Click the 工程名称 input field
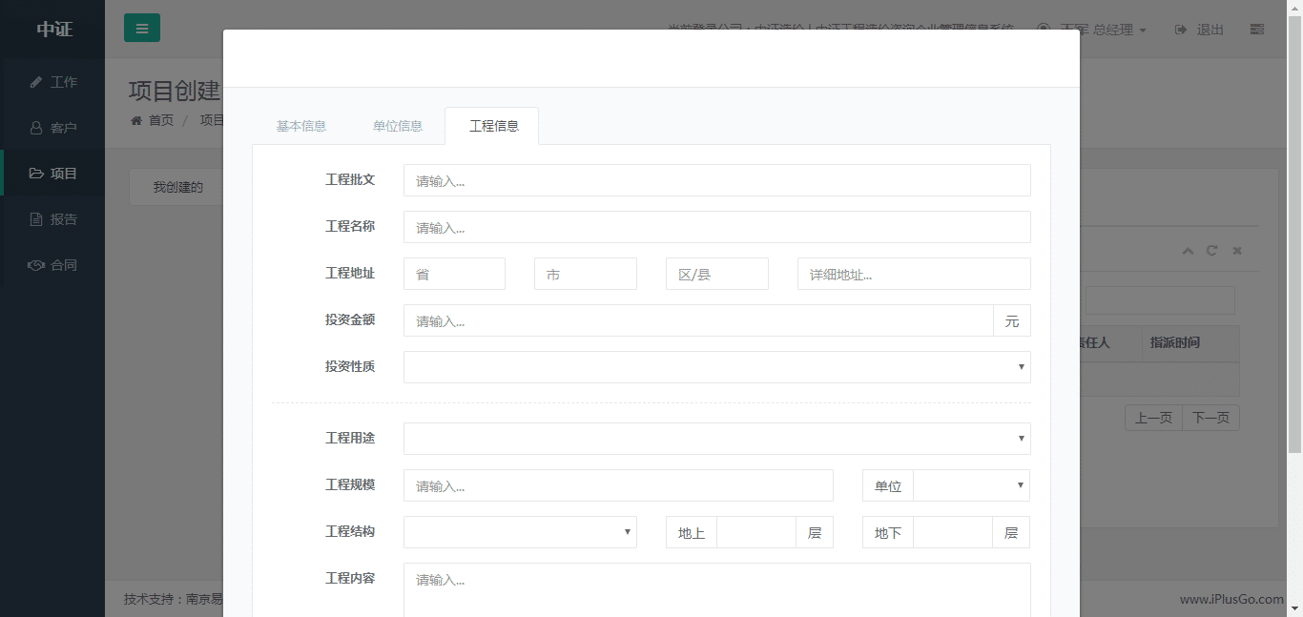The height and width of the screenshot is (617, 1303). (x=716, y=227)
